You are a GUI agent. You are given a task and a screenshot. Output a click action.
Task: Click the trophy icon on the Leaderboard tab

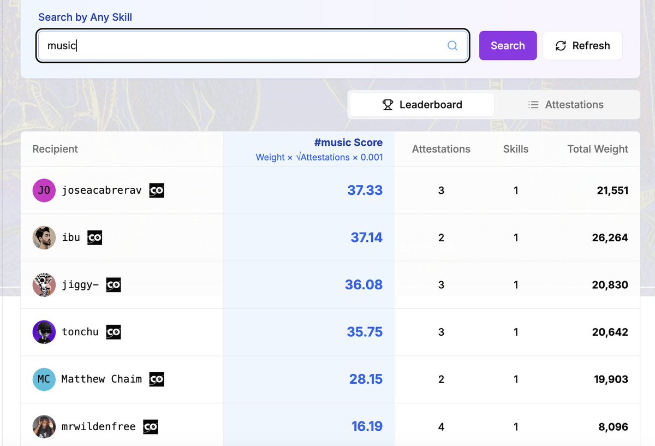388,104
